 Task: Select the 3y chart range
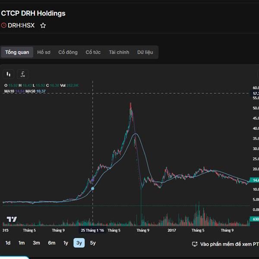point(79,243)
